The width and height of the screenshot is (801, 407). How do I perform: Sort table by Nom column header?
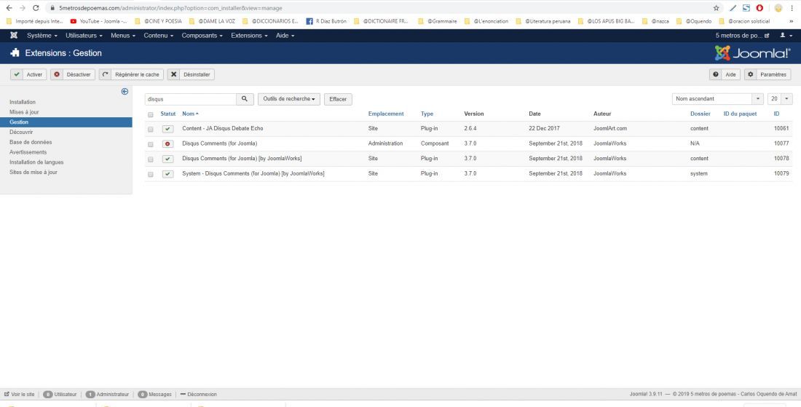tap(190, 114)
